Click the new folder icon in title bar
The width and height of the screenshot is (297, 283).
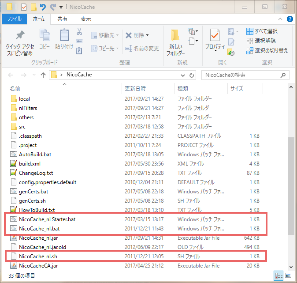point(33,7)
